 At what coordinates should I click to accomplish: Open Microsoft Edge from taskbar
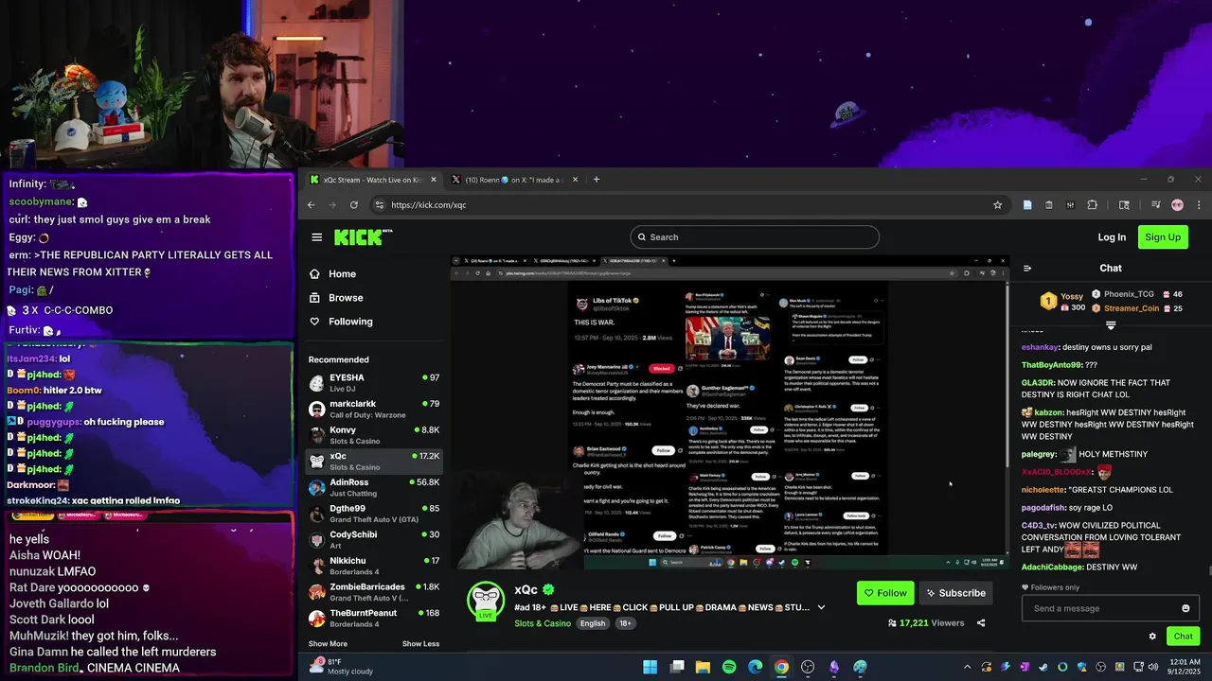click(x=755, y=667)
